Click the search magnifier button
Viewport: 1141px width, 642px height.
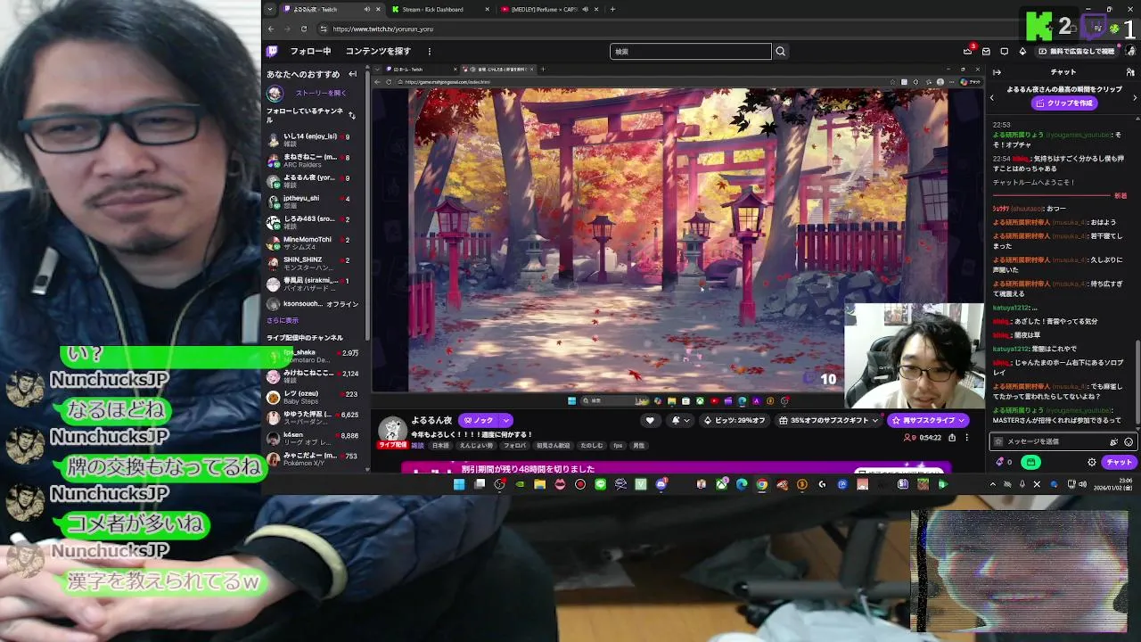(x=781, y=52)
